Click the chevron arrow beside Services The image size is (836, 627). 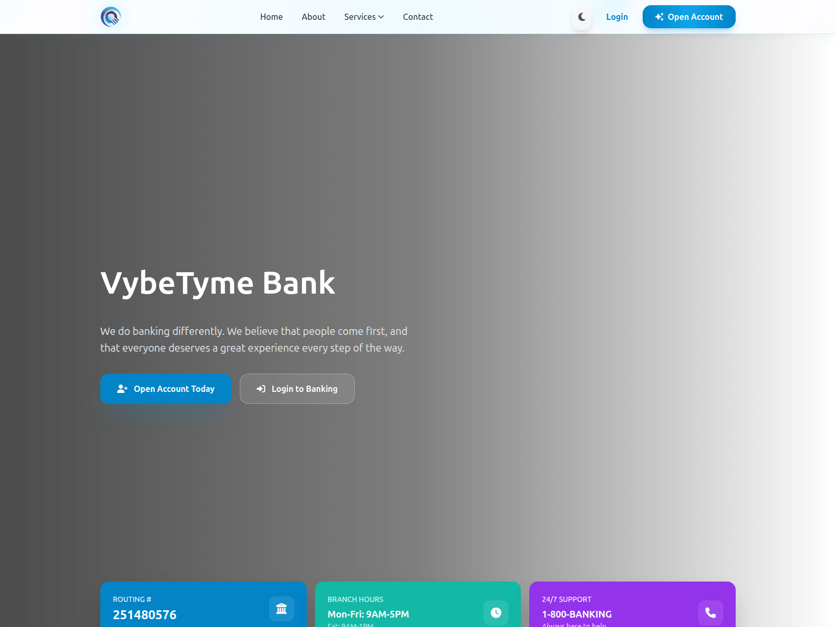click(381, 17)
